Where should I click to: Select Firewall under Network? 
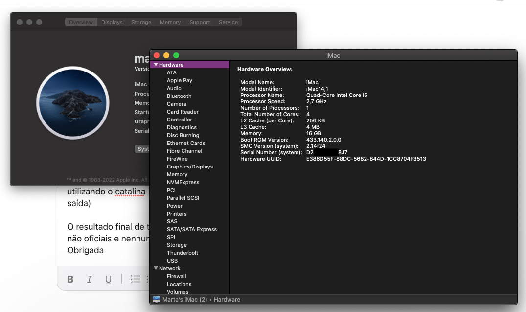176,276
